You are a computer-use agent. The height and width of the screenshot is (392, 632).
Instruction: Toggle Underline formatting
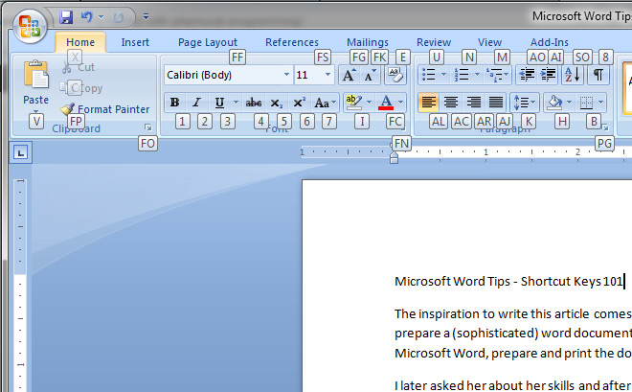coord(219,103)
